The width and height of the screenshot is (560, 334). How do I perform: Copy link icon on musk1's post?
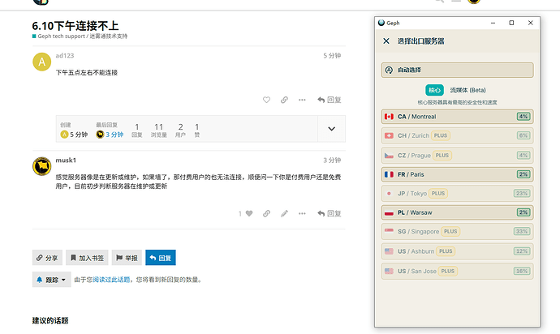[266, 213]
